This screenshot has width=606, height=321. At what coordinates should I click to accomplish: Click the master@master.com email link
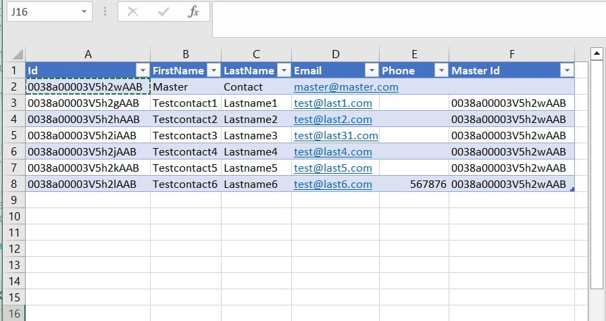click(x=346, y=87)
